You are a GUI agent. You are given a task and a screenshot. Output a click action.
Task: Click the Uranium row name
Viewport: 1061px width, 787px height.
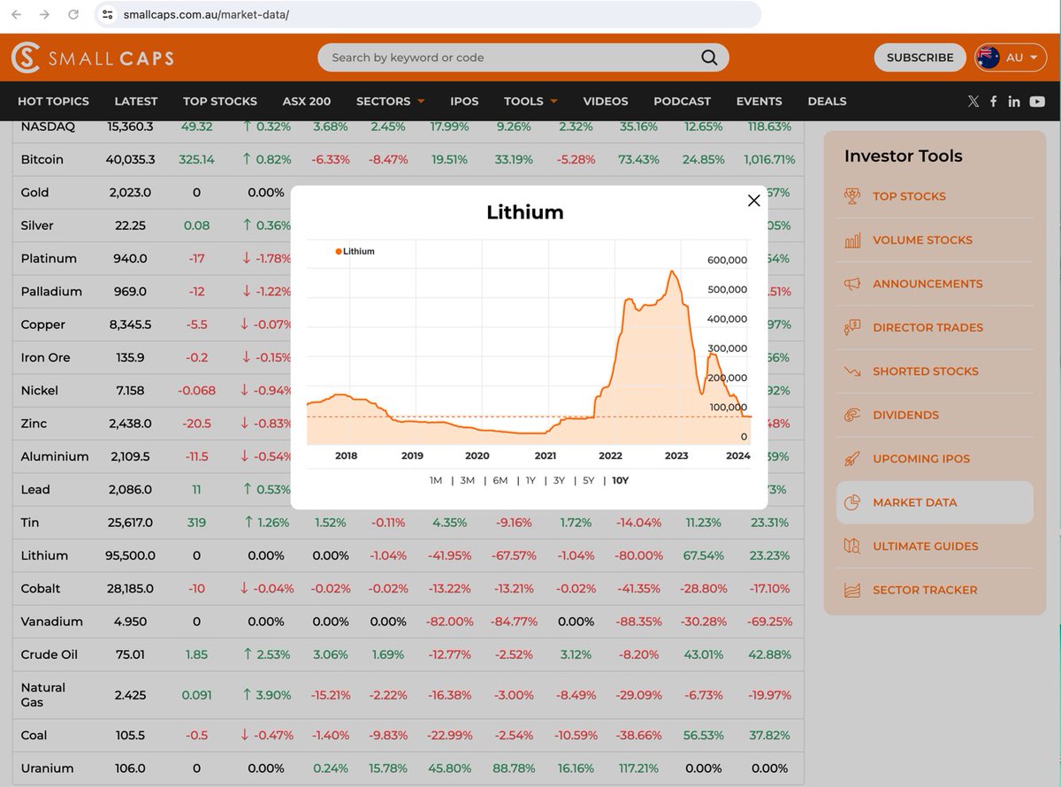point(47,768)
